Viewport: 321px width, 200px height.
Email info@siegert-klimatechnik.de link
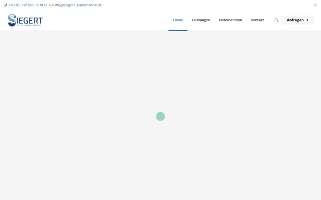[x=78, y=5]
